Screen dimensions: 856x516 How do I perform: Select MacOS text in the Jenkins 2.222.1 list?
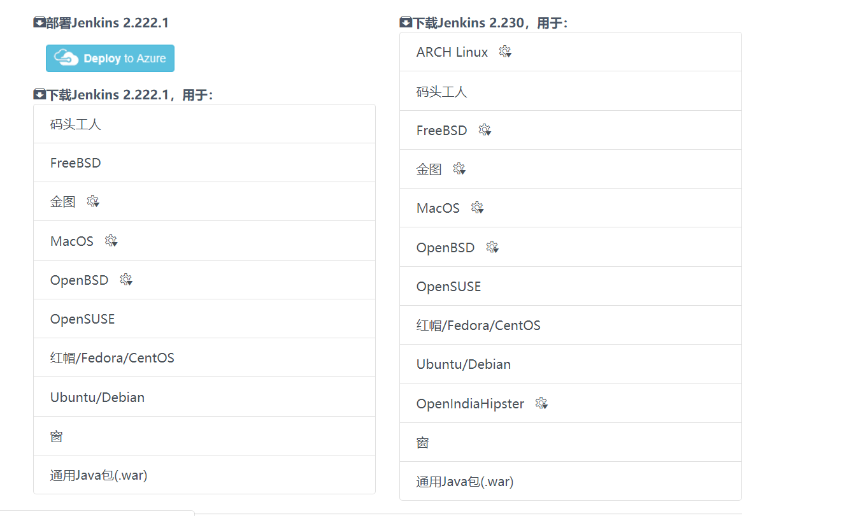(72, 241)
